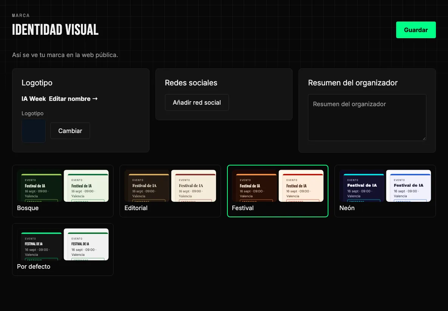Click the IDENTIDAD VISUAL page heading
Viewport: 448px width, 311px height.
(x=55, y=30)
